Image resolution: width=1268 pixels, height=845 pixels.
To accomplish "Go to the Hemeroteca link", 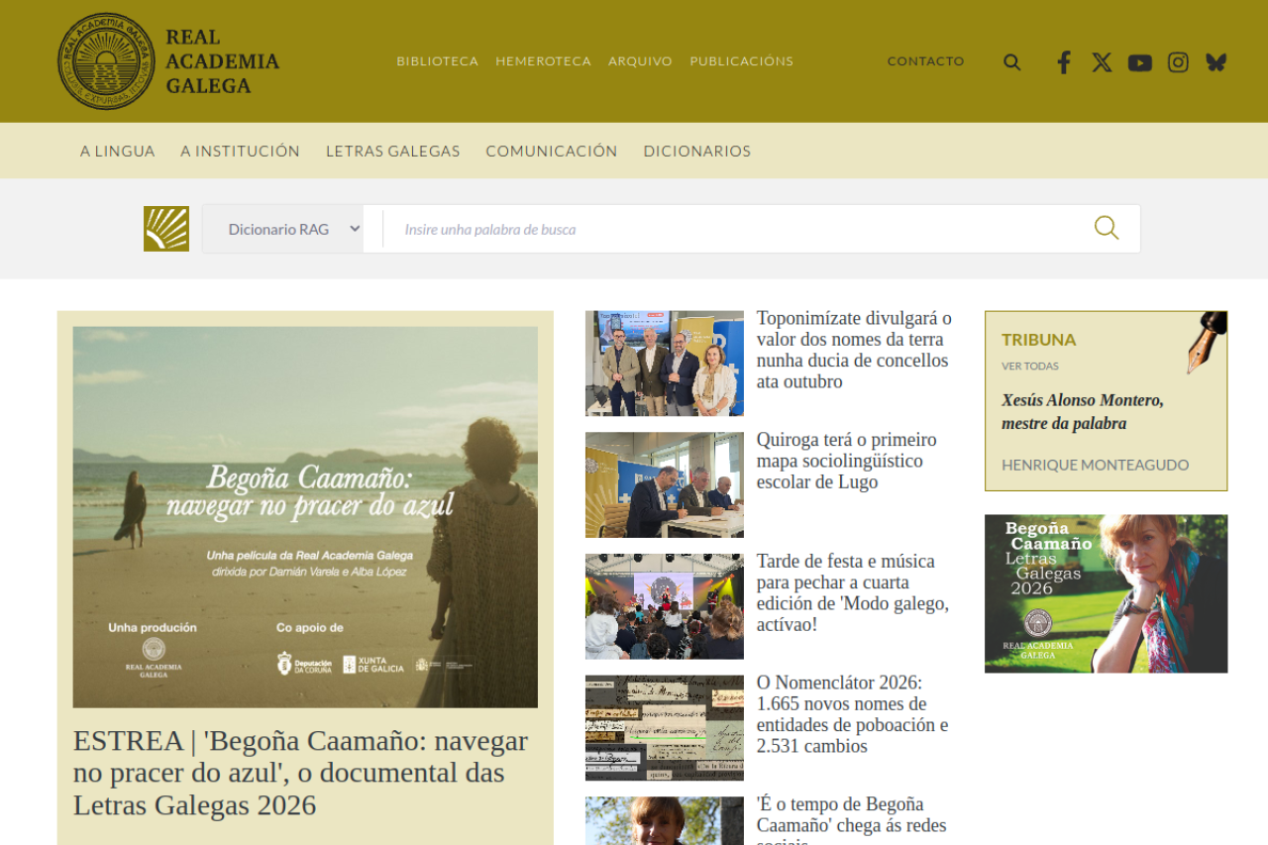I will pos(543,61).
